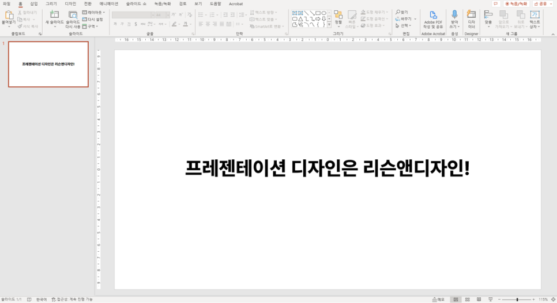Click Adobe PDF create and share icon
The image size is (557, 303).
coord(433,15)
